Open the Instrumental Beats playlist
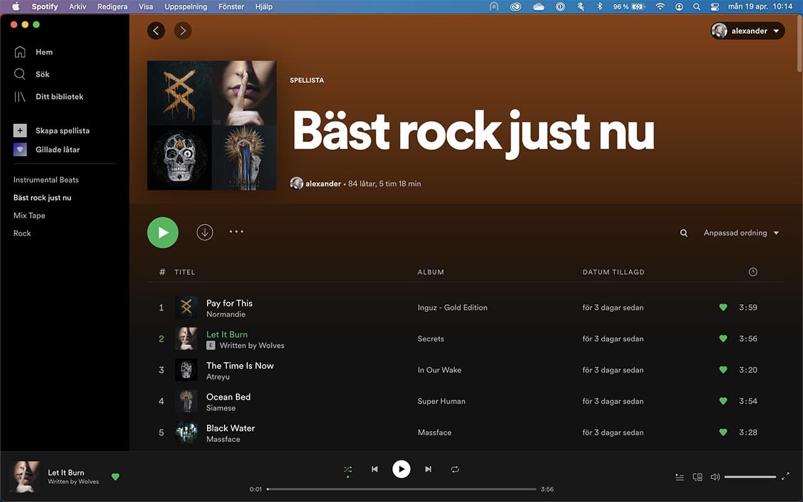The image size is (803, 502). coord(46,179)
